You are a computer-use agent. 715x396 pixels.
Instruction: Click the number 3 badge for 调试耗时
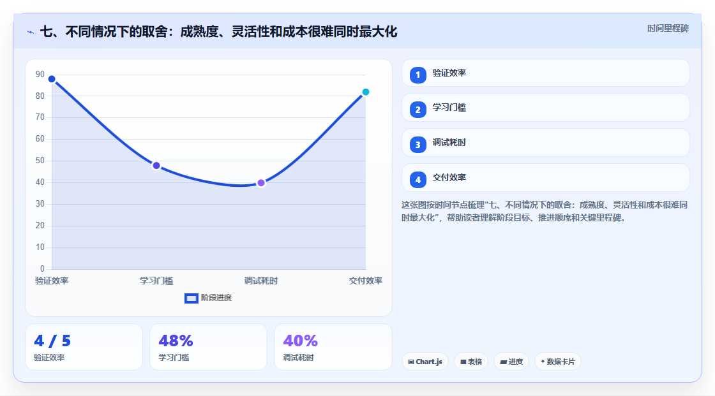tap(418, 145)
